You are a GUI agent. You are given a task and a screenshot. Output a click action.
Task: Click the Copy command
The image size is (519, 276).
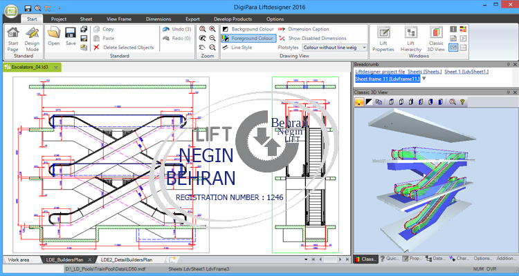coord(104,29)
